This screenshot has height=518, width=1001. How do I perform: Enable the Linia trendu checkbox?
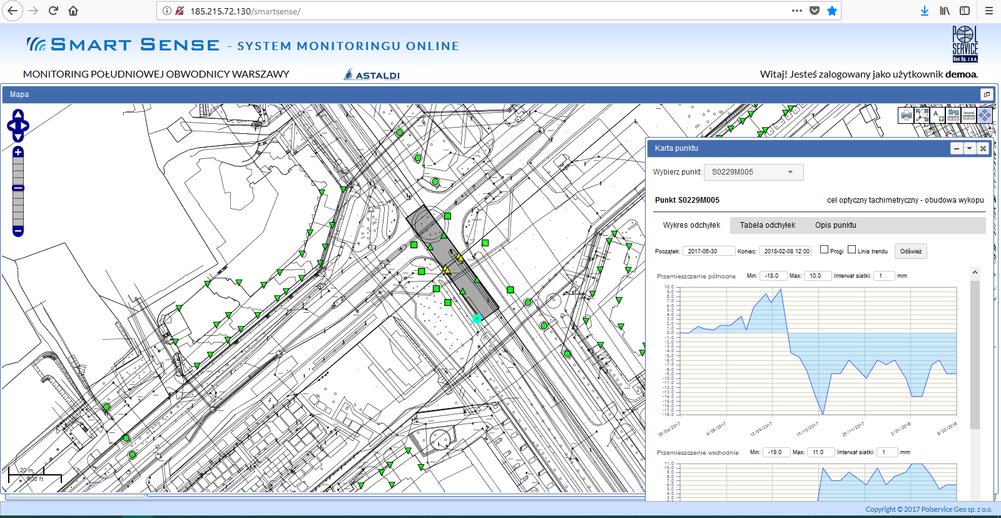coord(851,250)
